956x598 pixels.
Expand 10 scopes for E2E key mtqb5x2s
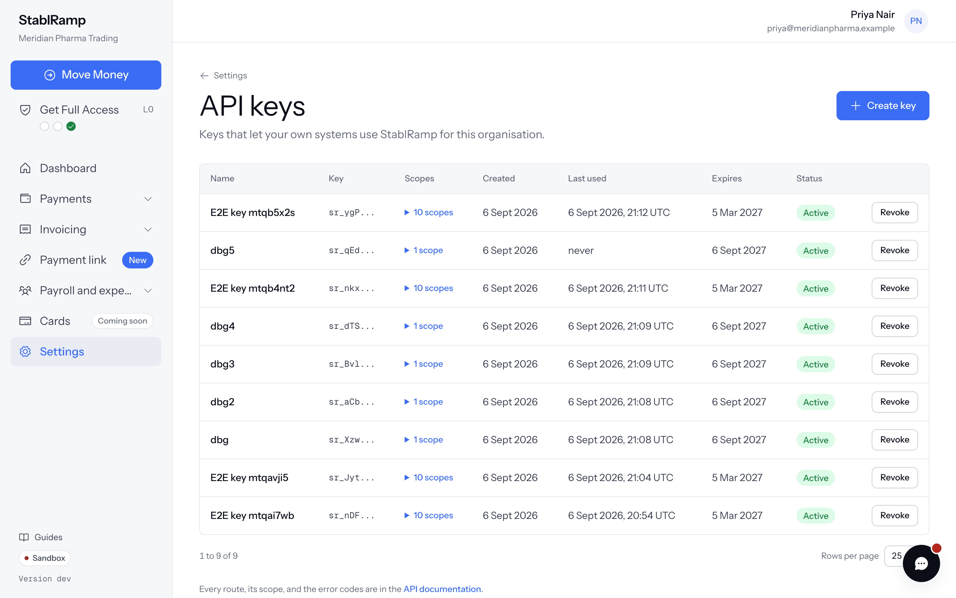(429, 212)
